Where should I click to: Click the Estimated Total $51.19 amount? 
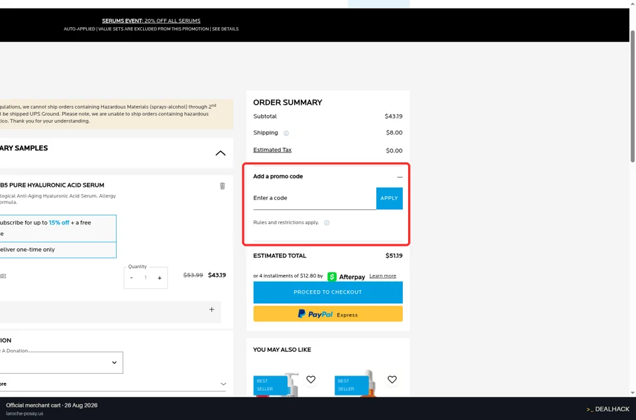pos(394,256)
